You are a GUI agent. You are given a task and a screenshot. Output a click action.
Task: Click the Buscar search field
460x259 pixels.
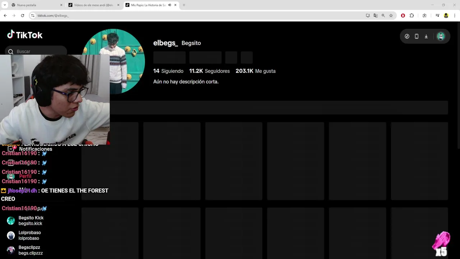[x=36, y=51]
